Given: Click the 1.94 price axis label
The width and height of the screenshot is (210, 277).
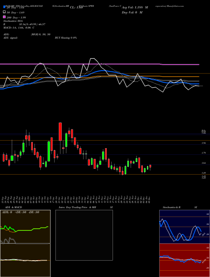Looking at the screenshot, I should 203,143.
